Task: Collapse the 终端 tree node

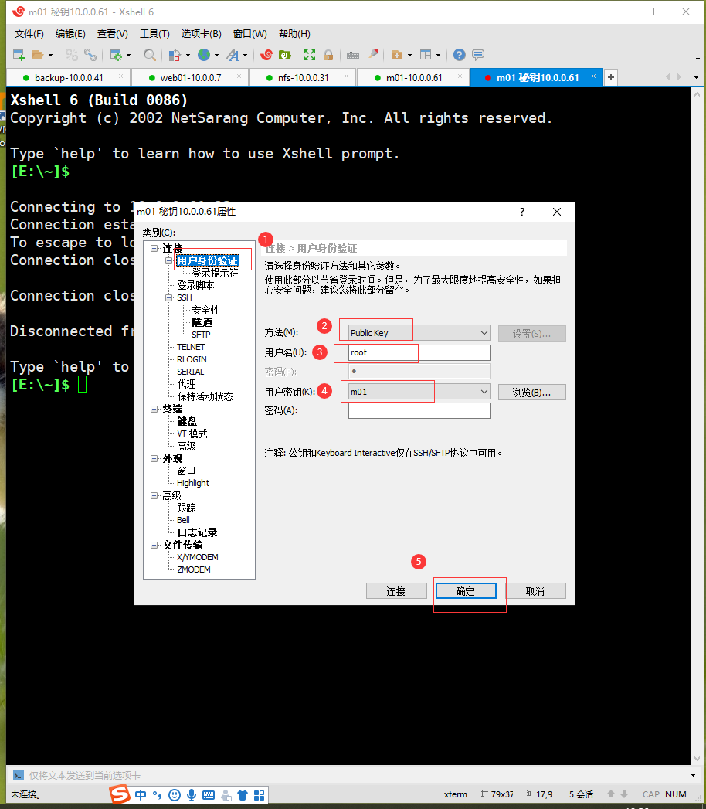Action: (154, 409)
